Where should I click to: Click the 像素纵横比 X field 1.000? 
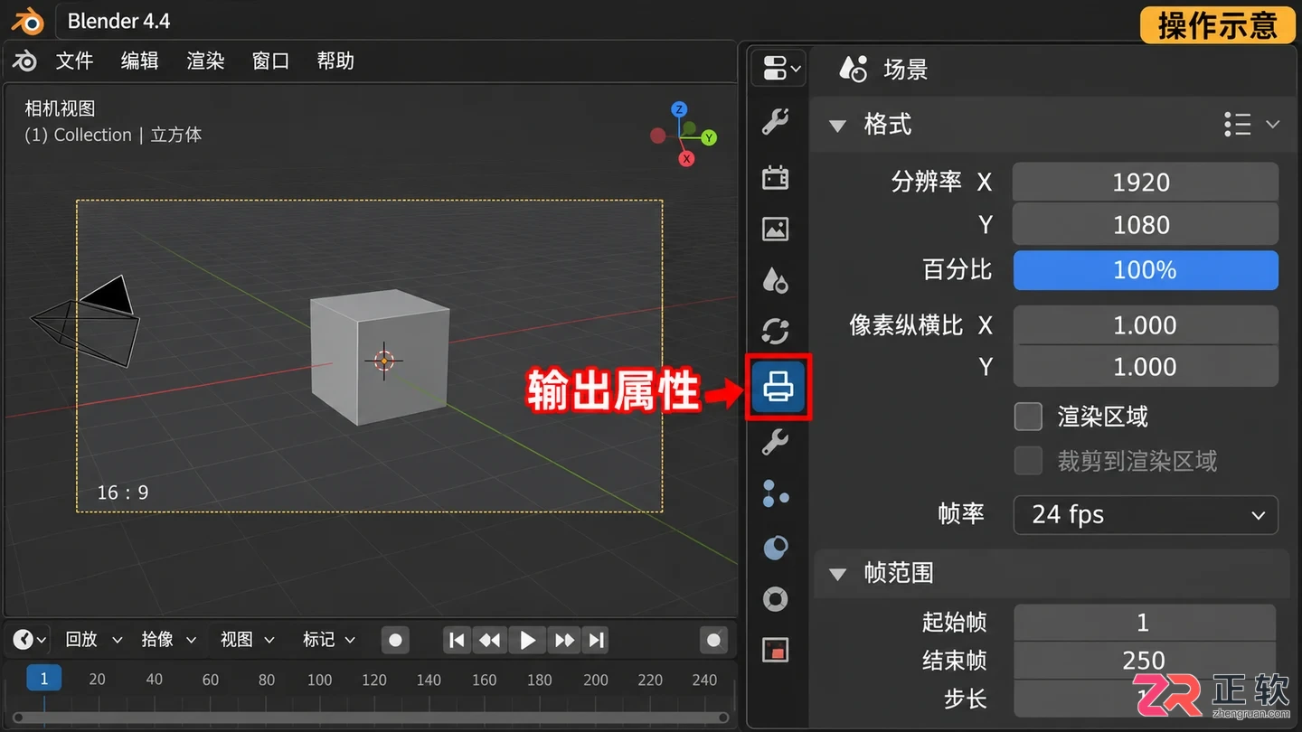coord(1146,325)
